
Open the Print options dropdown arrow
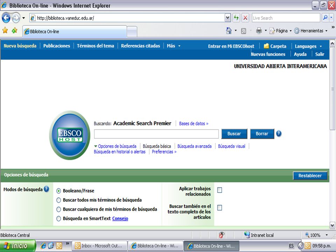[x=266, y=31]
